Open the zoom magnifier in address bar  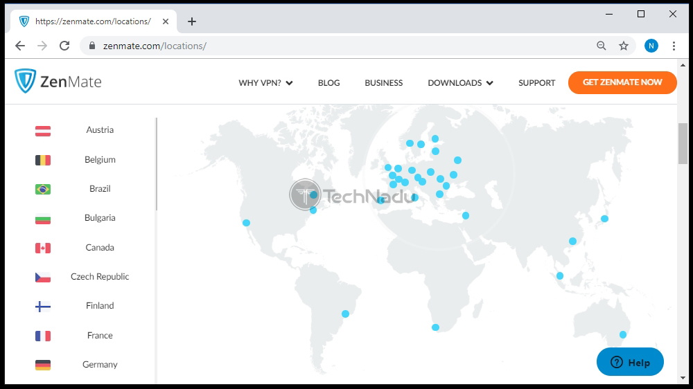tap(601, 46)
